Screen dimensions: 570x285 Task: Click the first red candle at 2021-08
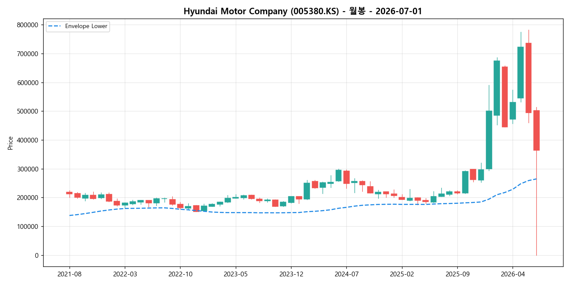point(69,193)
